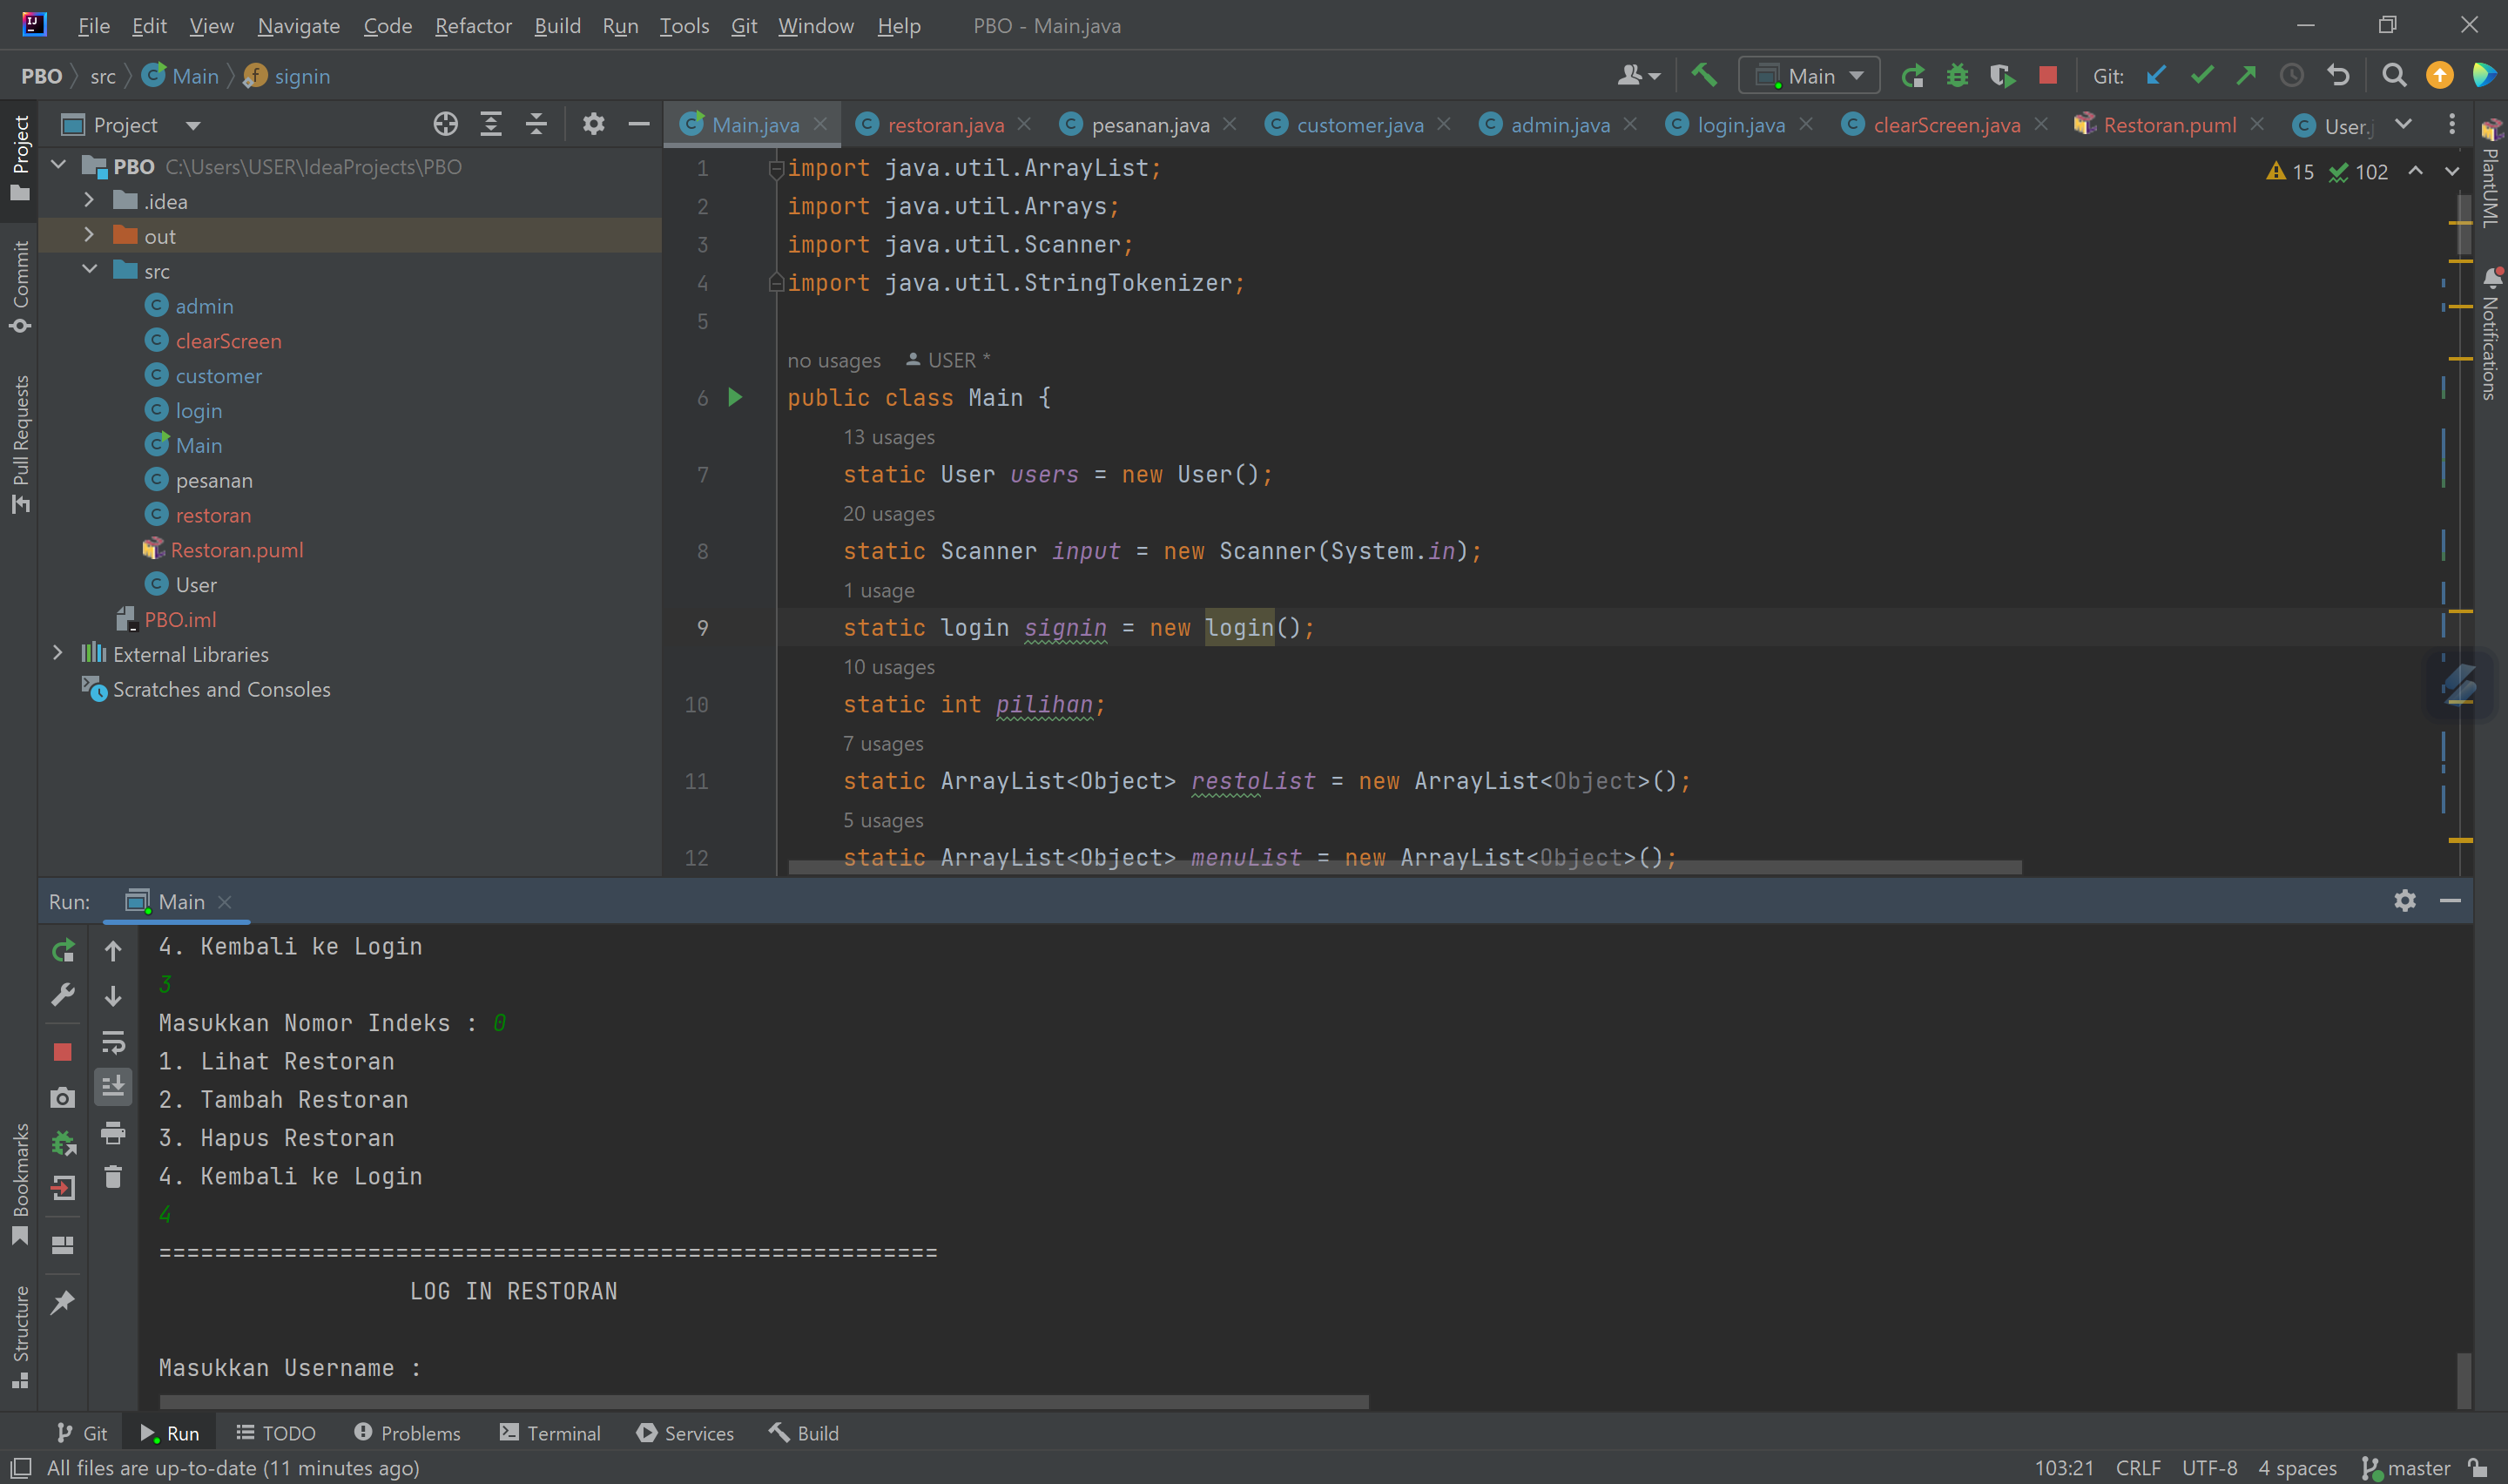Click the Git Update Project arrow
This screenshot has height=1484, width=2508.
[x=2156, y=76]
